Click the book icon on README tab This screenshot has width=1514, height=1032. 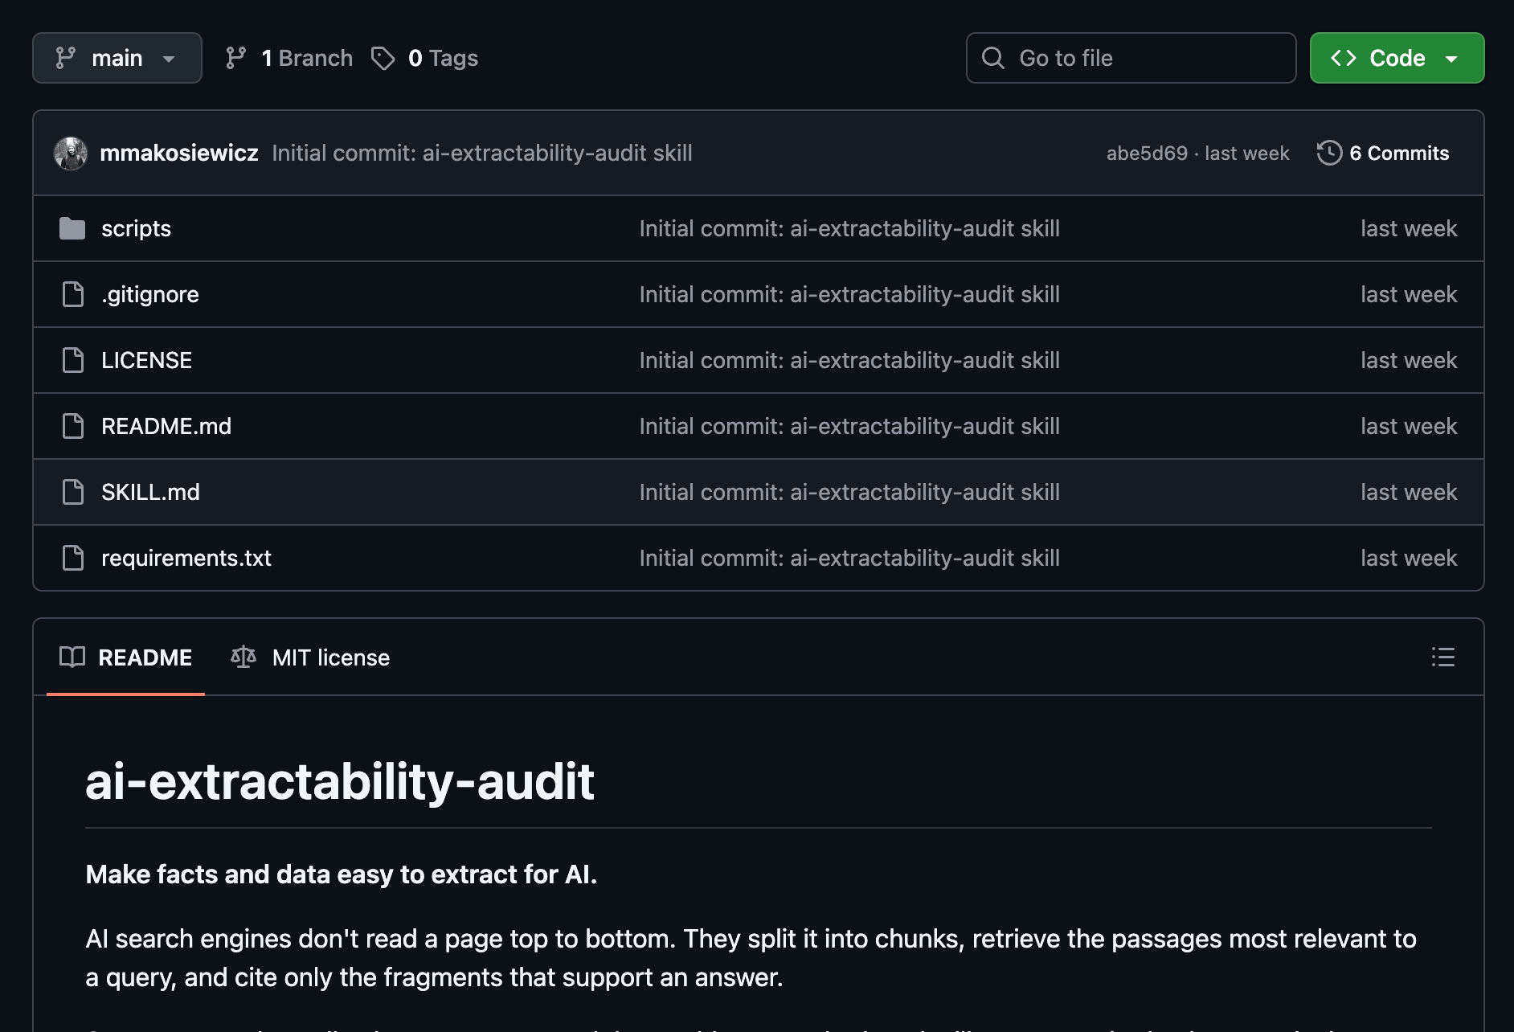tap(72, 657)
